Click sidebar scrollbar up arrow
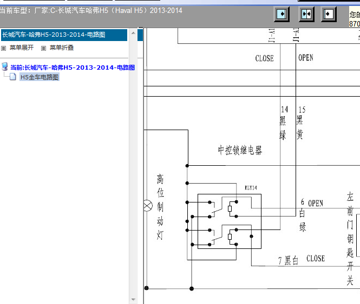 coord(133,33)
